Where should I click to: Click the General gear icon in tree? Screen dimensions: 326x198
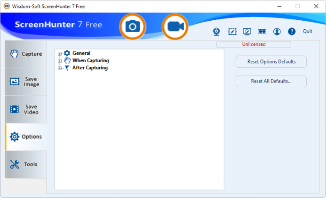tap(67, 53)
